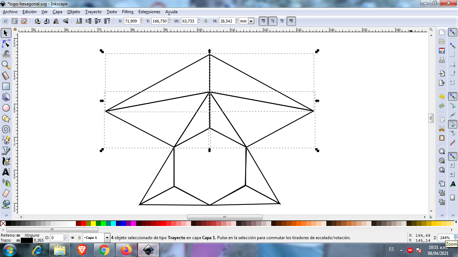Choose the Rectangle tool
The image size is (458, 257).
tap(6, 86)
